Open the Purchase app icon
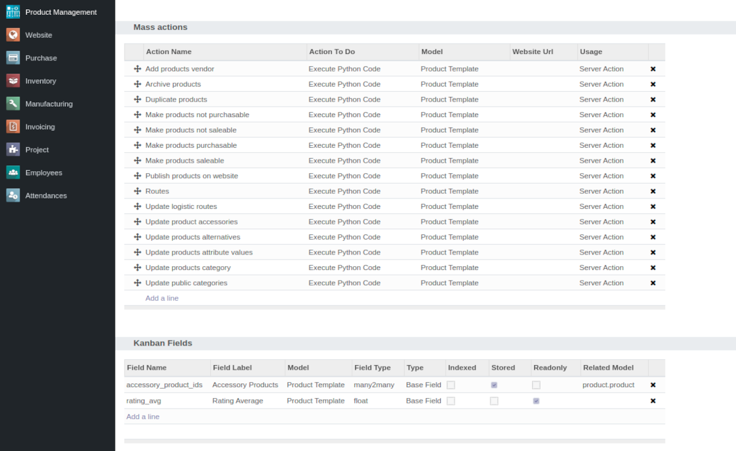Viewport: 736px width, 451px height. pyautogui.click(x=13, y=58)
